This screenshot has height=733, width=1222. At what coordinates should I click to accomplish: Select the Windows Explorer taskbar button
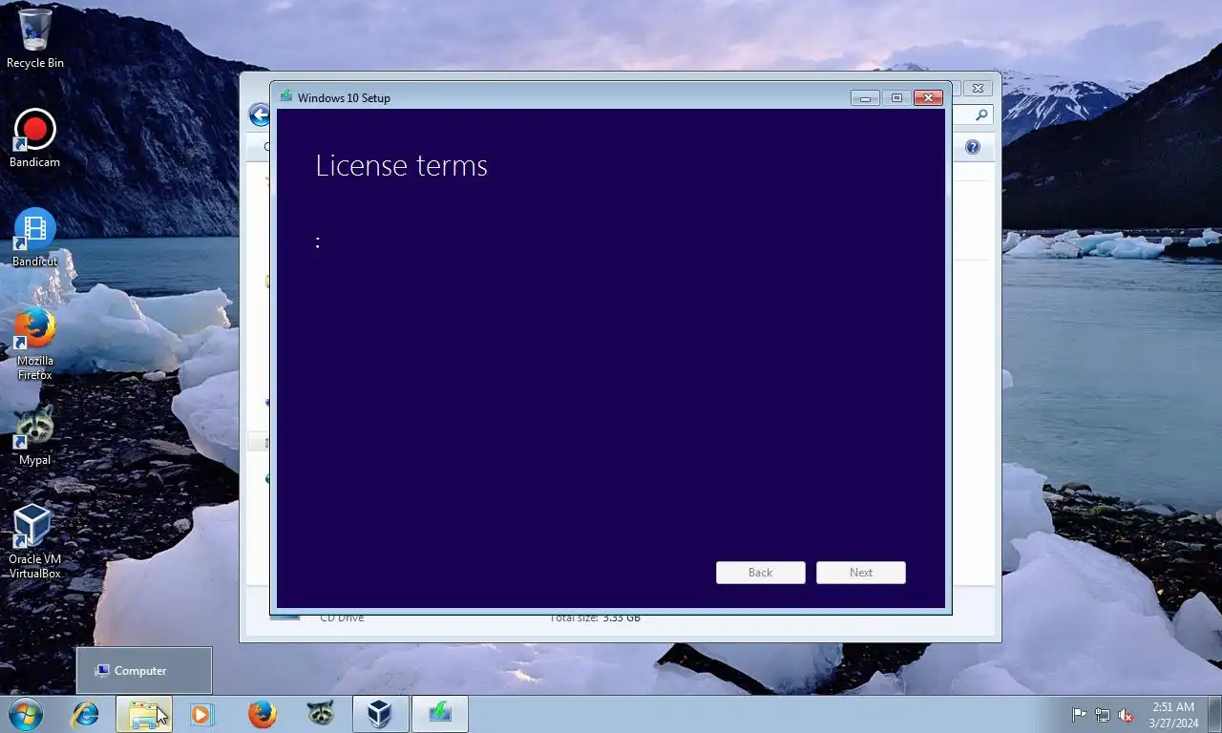144,714
